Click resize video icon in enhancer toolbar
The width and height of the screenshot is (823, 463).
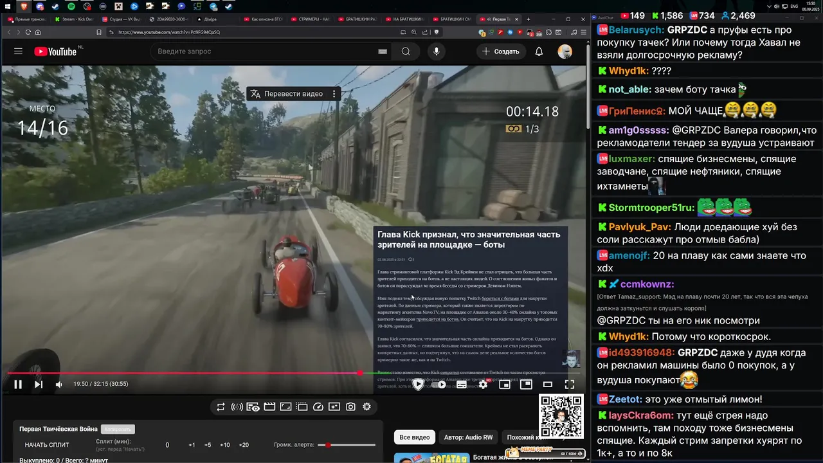(285, 407)
